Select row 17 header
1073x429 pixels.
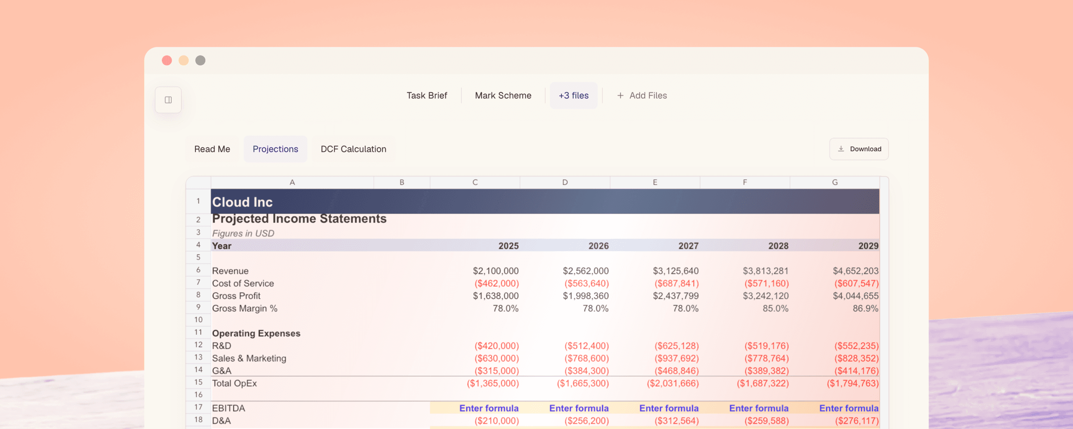[x=198, y=407]
